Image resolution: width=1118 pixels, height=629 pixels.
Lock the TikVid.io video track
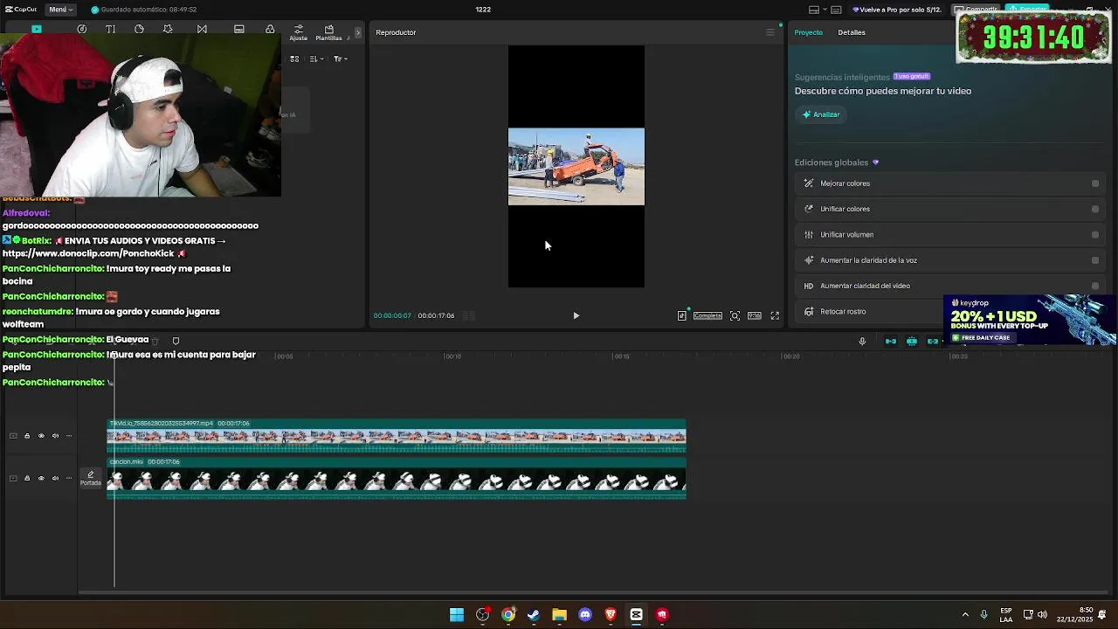26,436
